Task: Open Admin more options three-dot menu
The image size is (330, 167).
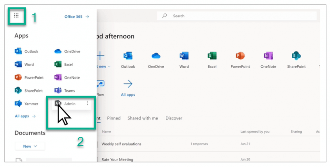Action: 87,103
